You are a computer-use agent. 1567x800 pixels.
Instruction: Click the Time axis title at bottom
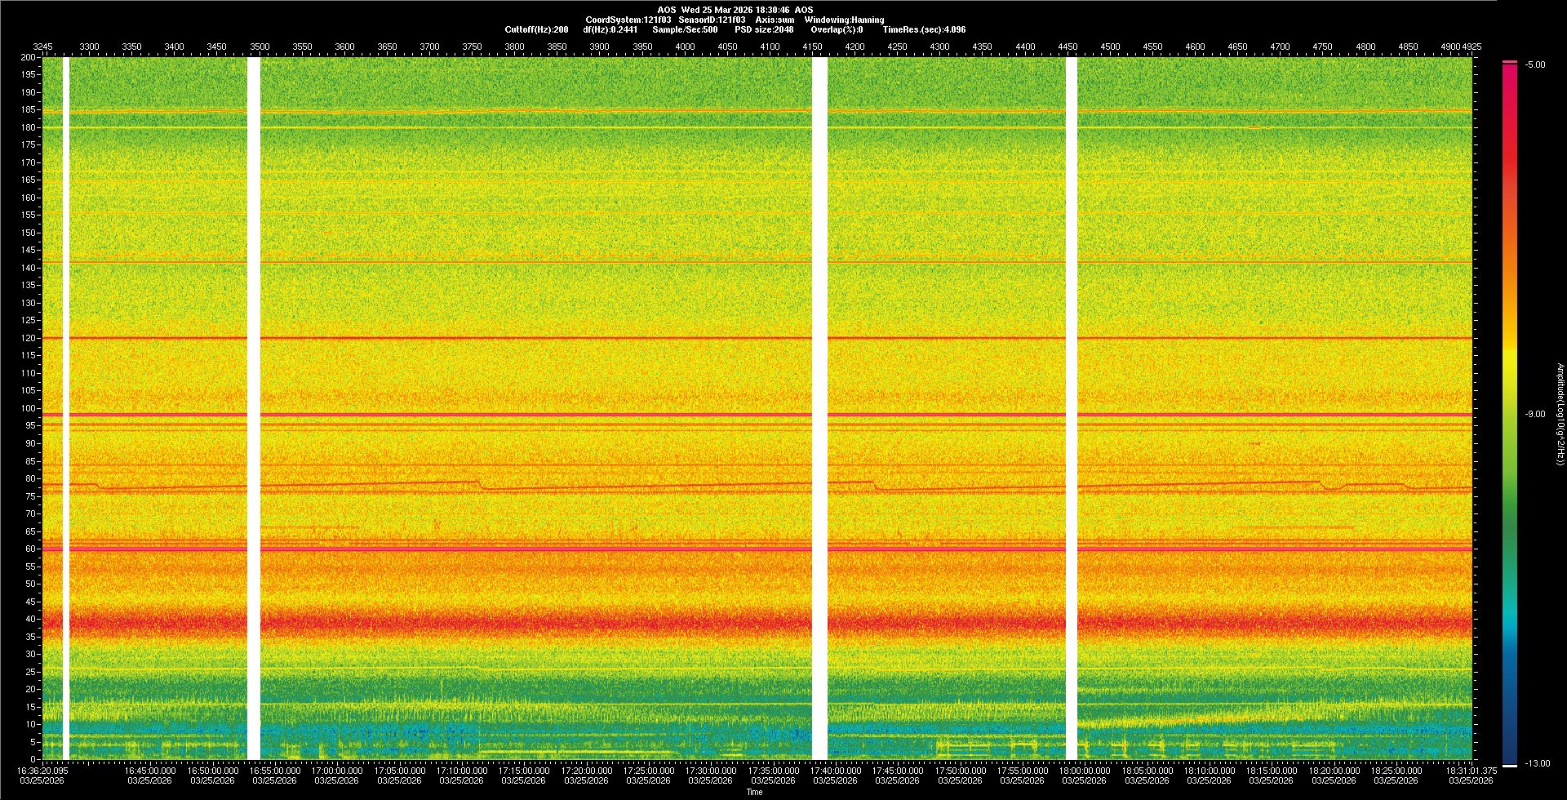754,792
